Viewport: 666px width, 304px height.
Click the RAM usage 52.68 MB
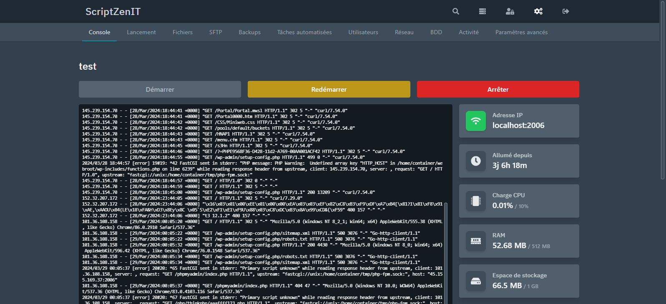(509, 246)
